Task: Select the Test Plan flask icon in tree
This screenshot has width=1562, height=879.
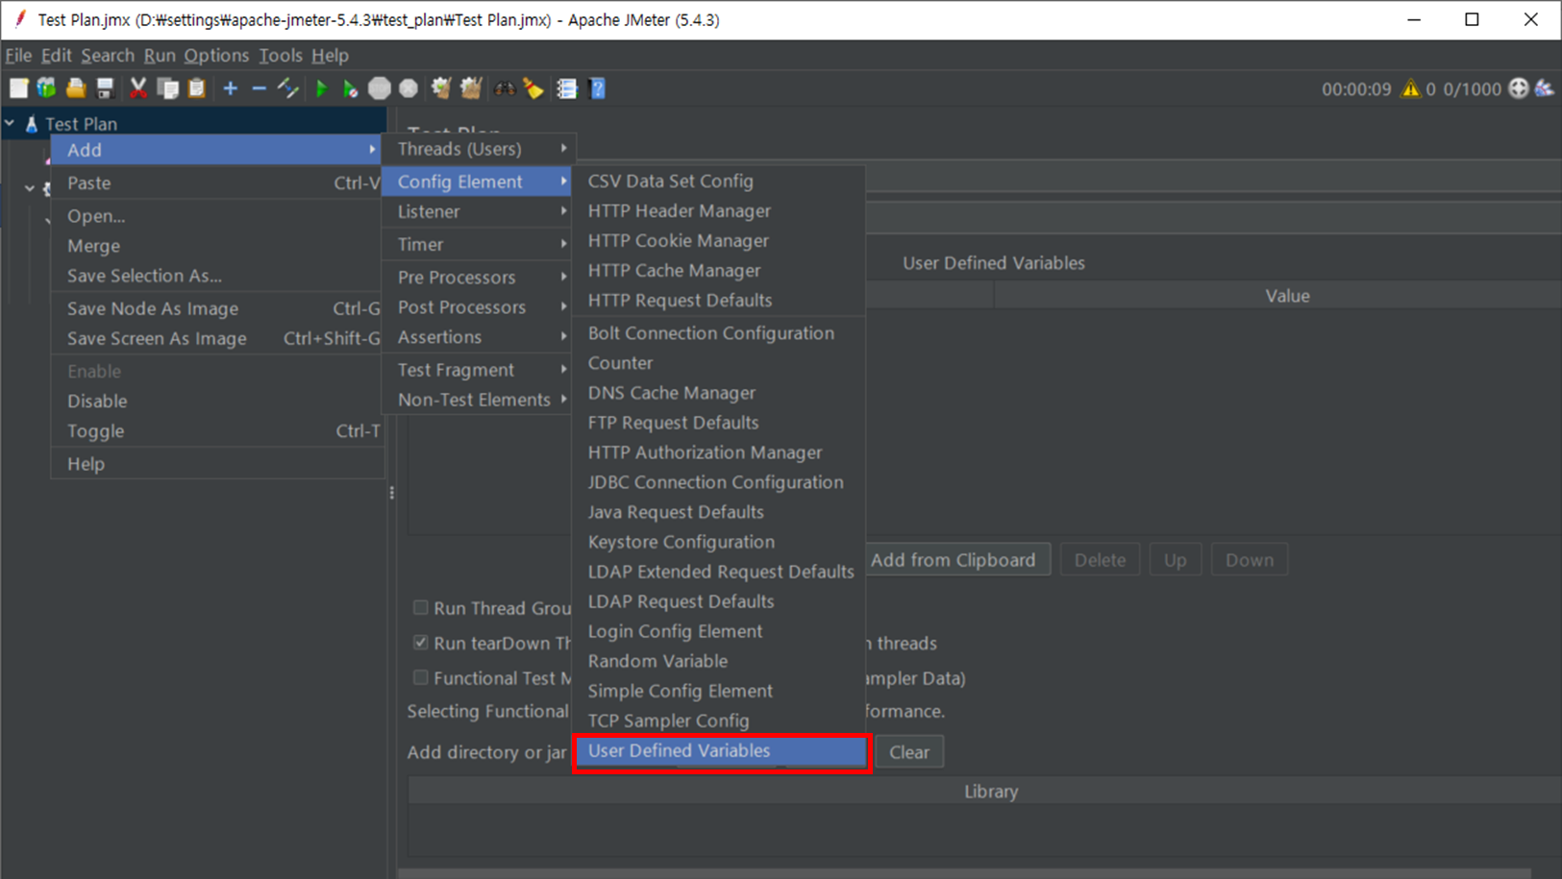Action: 31,124
